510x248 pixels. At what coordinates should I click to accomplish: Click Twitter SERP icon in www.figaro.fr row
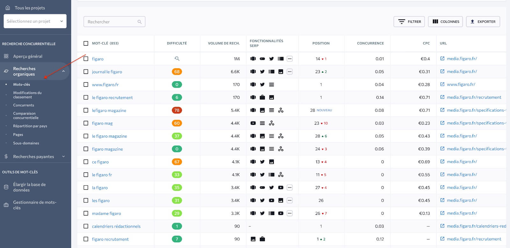point(262,84)
